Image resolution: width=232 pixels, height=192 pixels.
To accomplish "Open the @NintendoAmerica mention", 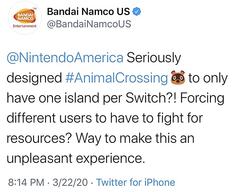I will 65,58.
